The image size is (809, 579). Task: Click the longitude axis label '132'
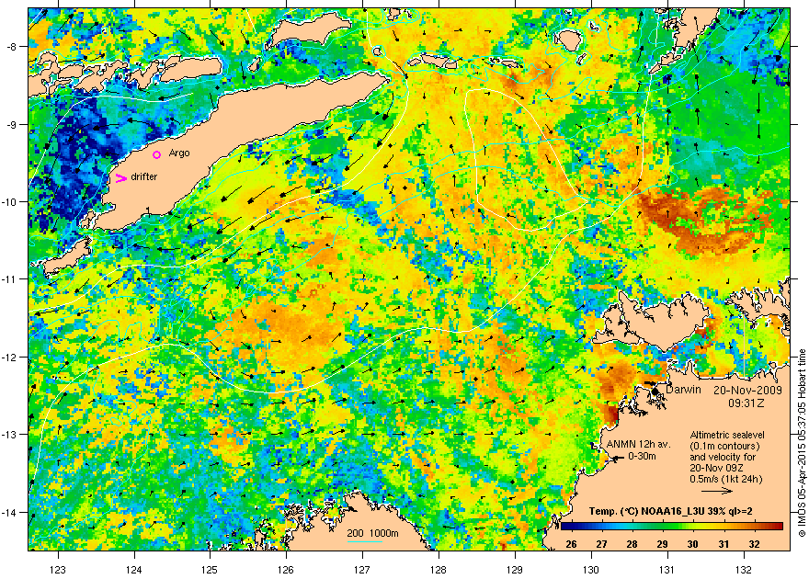744,570
